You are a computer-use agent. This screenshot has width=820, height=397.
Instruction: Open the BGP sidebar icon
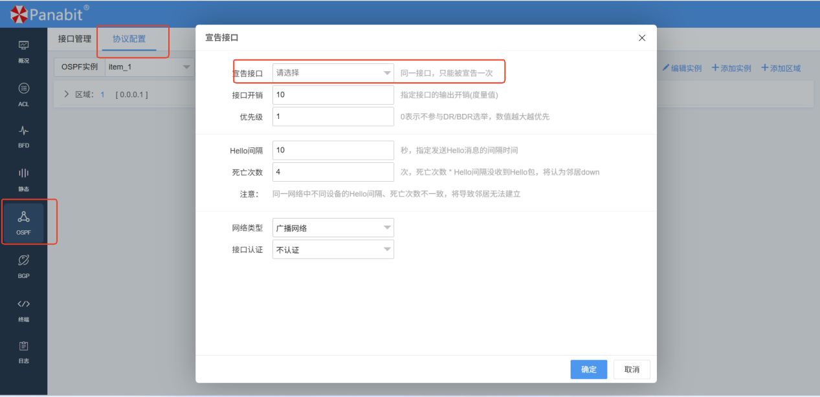23,264
